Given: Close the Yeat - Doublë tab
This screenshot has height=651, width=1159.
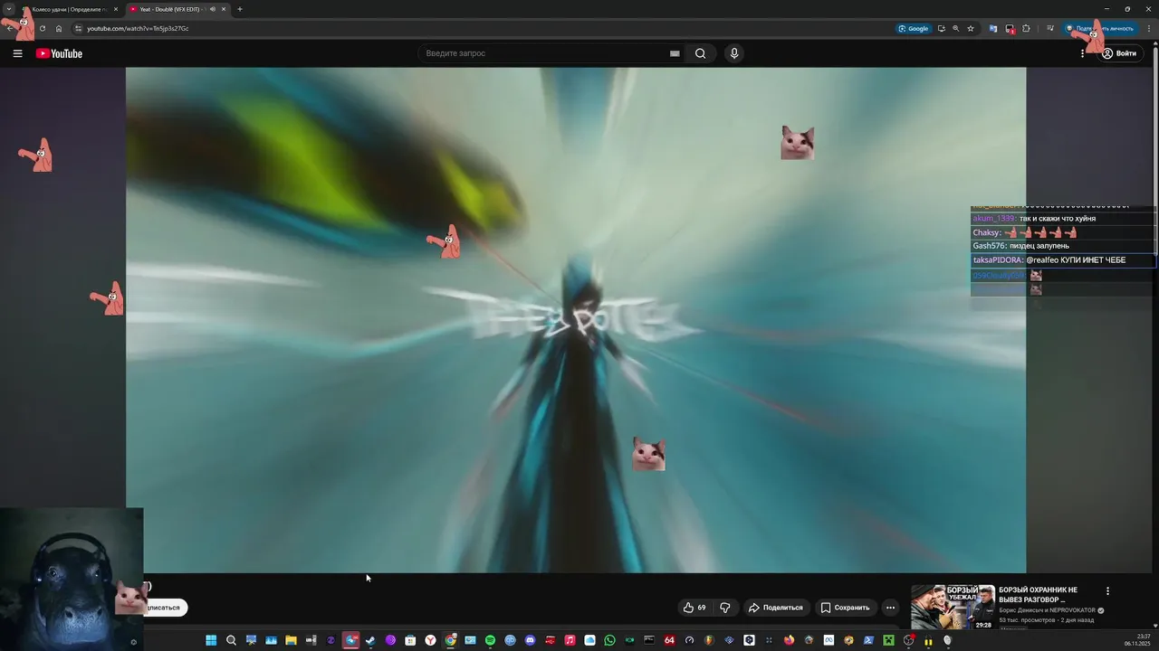Looking at the screenshot, I should pyautogui.click(x=224, y=9).
